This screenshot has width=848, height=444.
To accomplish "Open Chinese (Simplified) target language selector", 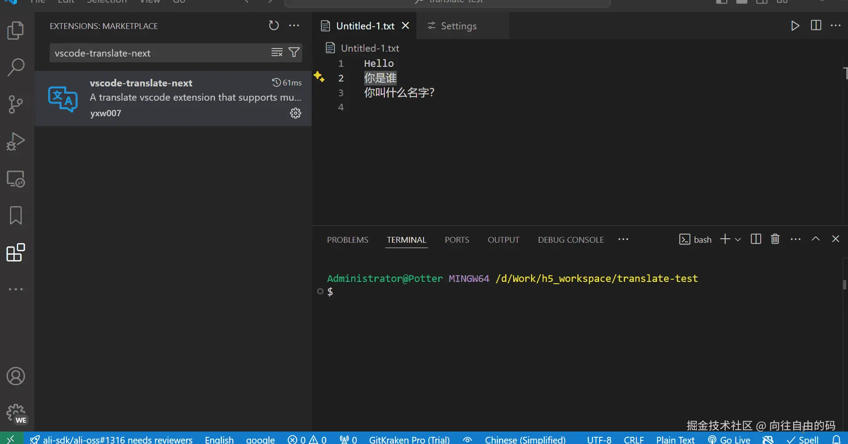I will click(525, 440).
